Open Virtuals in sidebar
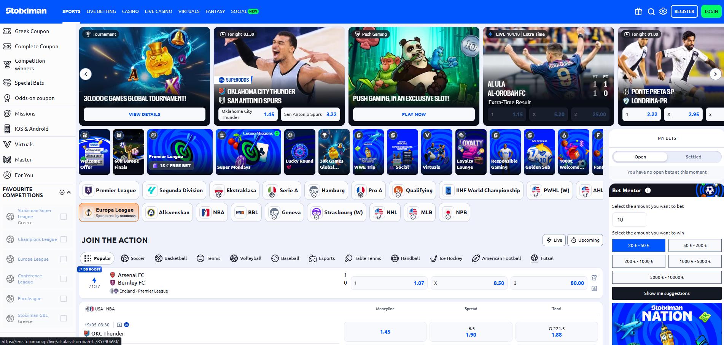The width and height of the screenshot is (724, 345). pyautogui.click(x=38, y=144)
